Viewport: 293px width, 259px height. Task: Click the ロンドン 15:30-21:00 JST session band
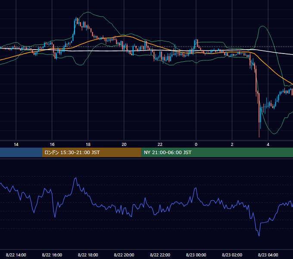click(91, 152)
